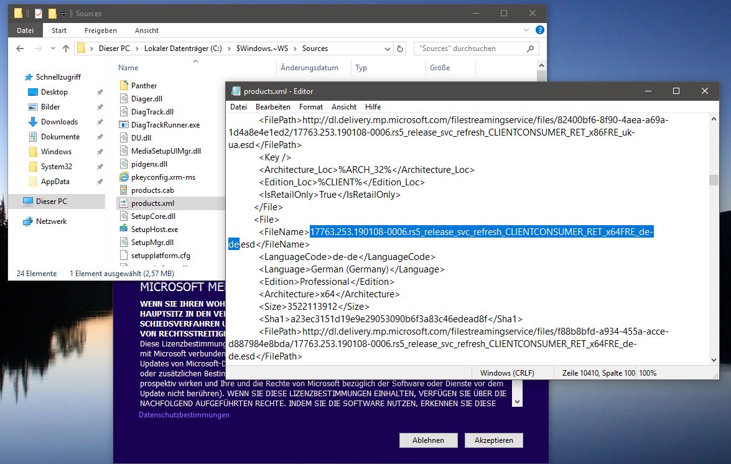Viewport: 731px width, 464px height.
Task: Click the Editor scrollbar down arrow
Action: [x=714, y=360]
